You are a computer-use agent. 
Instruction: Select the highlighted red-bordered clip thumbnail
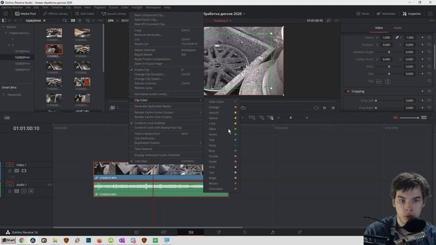pos(54,49)
